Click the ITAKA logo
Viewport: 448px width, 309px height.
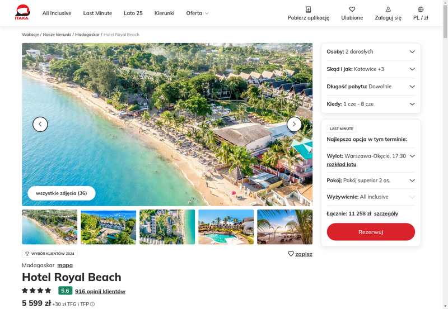click(22, 12)
